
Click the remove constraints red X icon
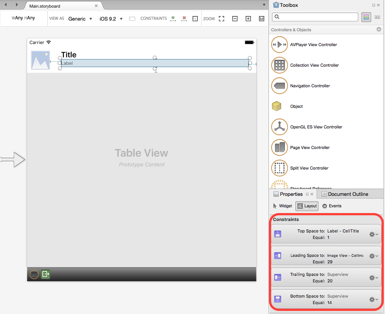coord(184,18)
